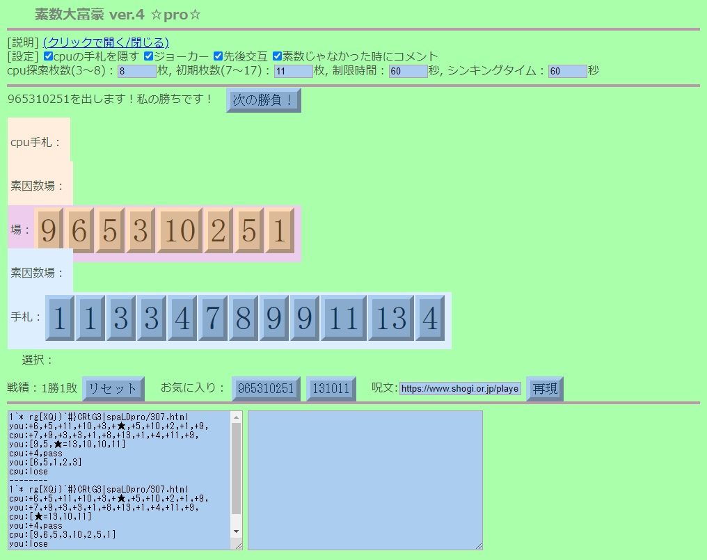Choose favorite number 965310251
Viewport: 707px width, 560px height.
(x=266, y=389)
